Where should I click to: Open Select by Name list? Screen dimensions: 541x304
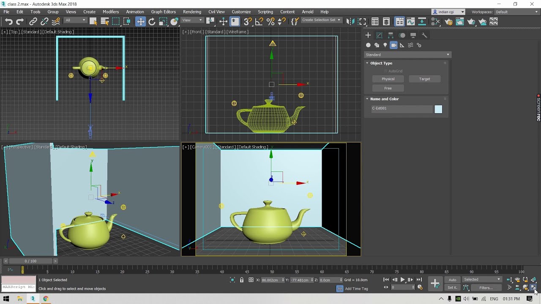coord(105,22)
